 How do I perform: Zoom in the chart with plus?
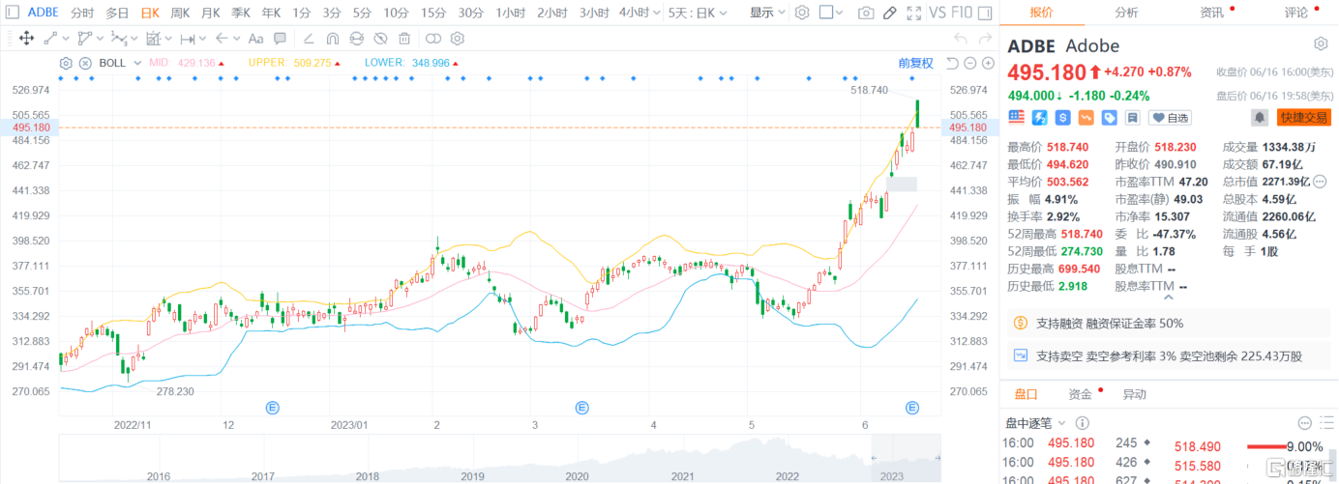(988, 63)
